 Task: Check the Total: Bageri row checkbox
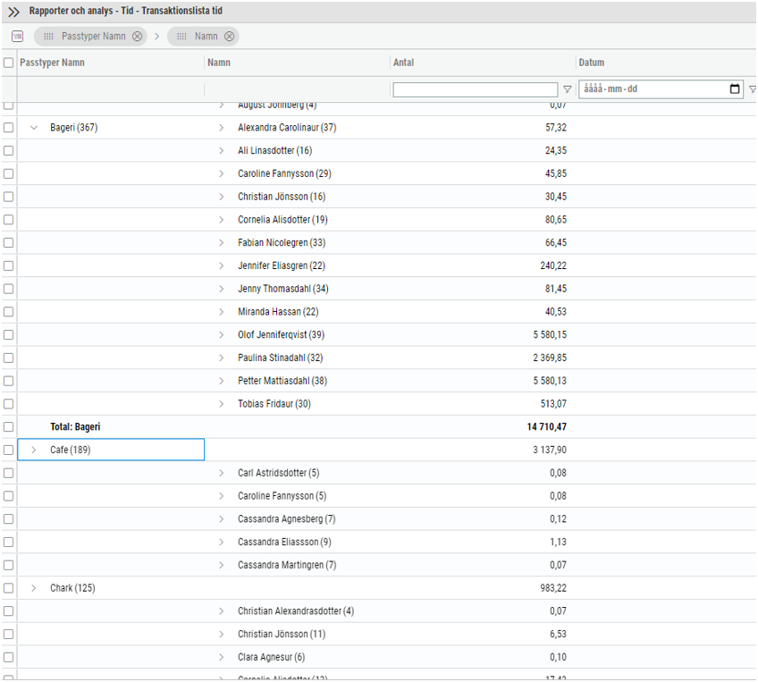(8, 426)
